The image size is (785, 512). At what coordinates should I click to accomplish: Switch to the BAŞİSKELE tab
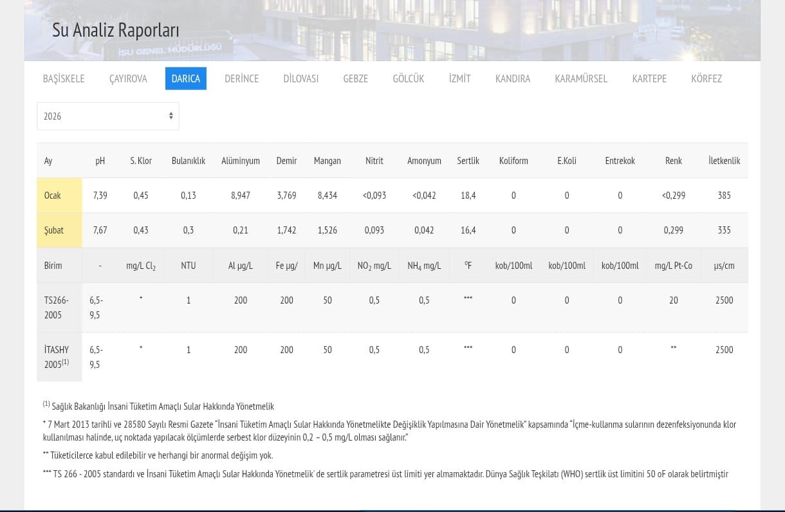point(64,78)
